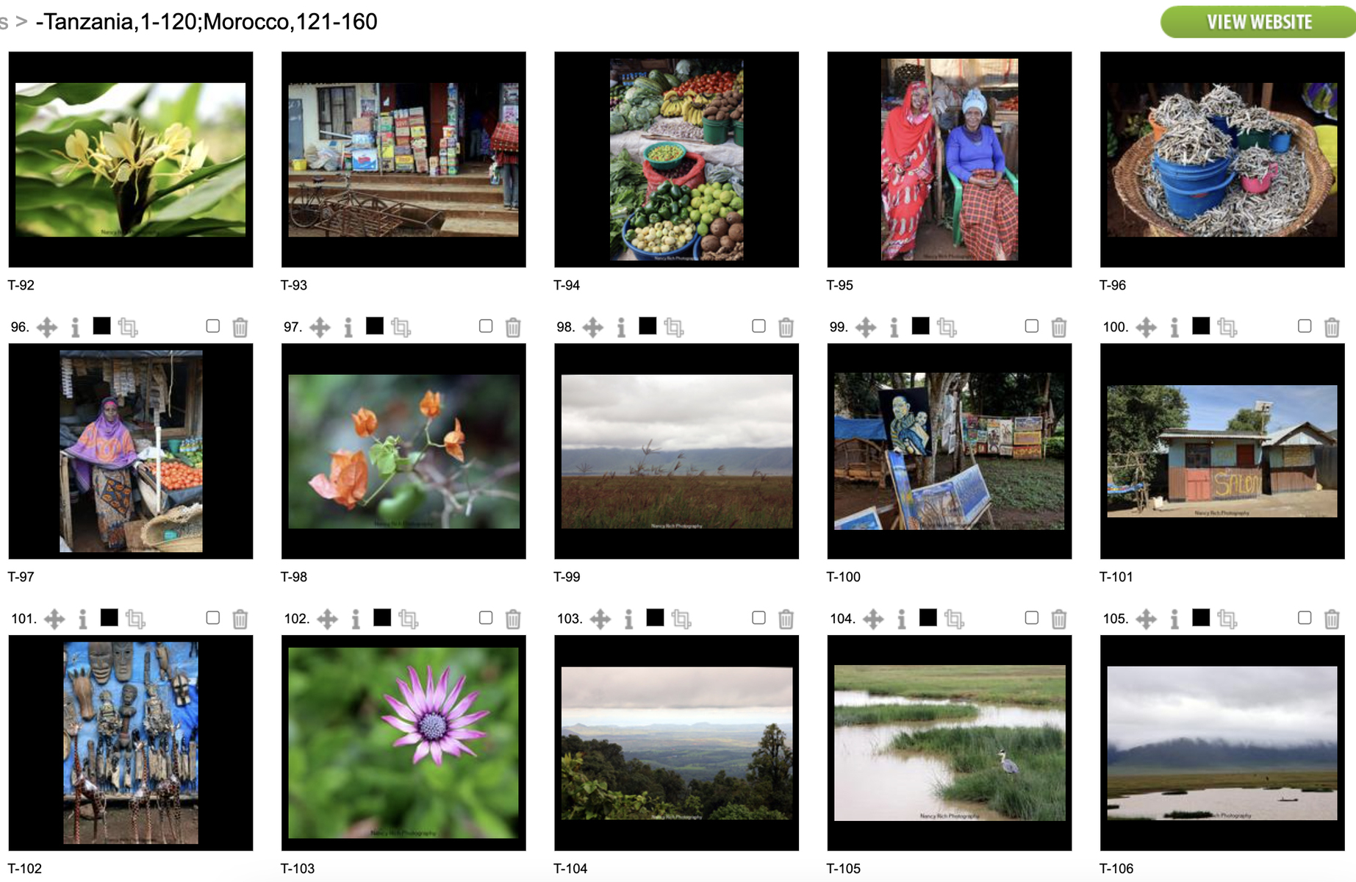Open the info icon for image 101
The image size is (1356, 882).
coord(83,619)
